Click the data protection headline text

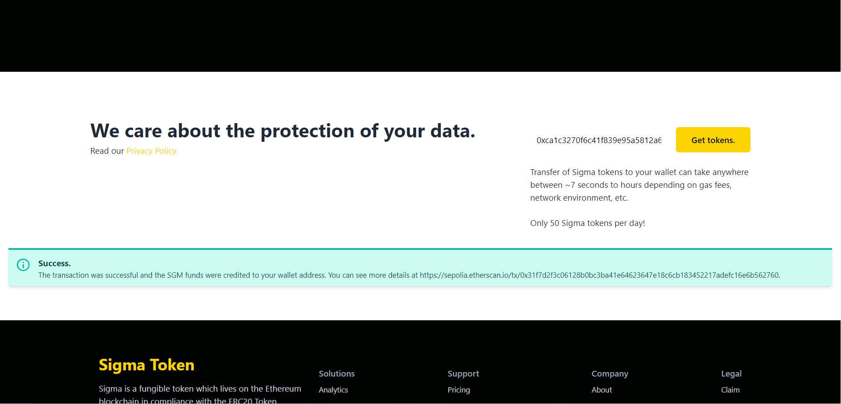point(283,131)
